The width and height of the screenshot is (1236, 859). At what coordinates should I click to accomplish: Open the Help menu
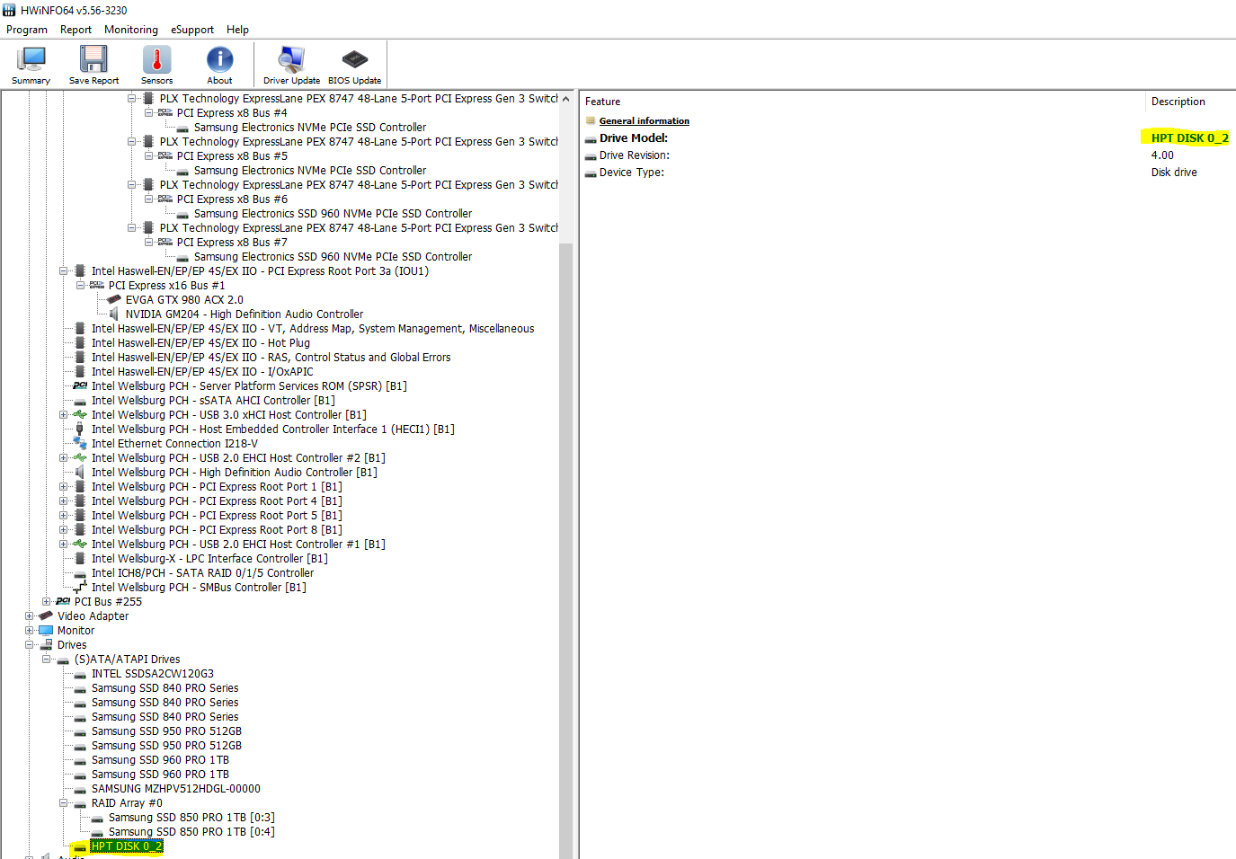click(237, 30)
